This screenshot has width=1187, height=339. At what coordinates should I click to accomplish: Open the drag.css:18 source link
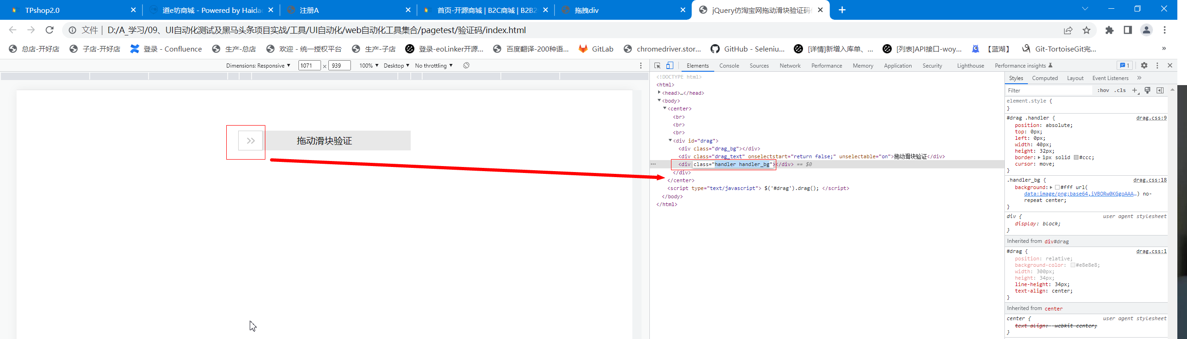point(1150,180)
